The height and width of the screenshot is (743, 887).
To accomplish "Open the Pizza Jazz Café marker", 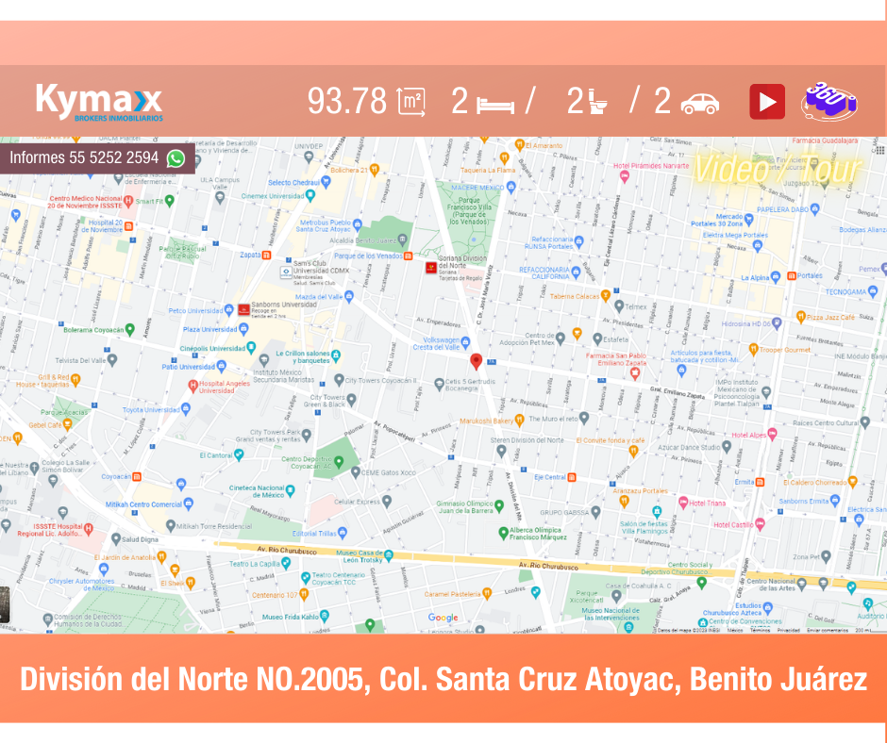I will point(800,316).
